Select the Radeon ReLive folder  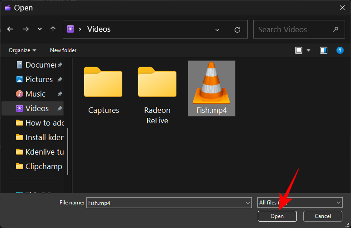157,95
